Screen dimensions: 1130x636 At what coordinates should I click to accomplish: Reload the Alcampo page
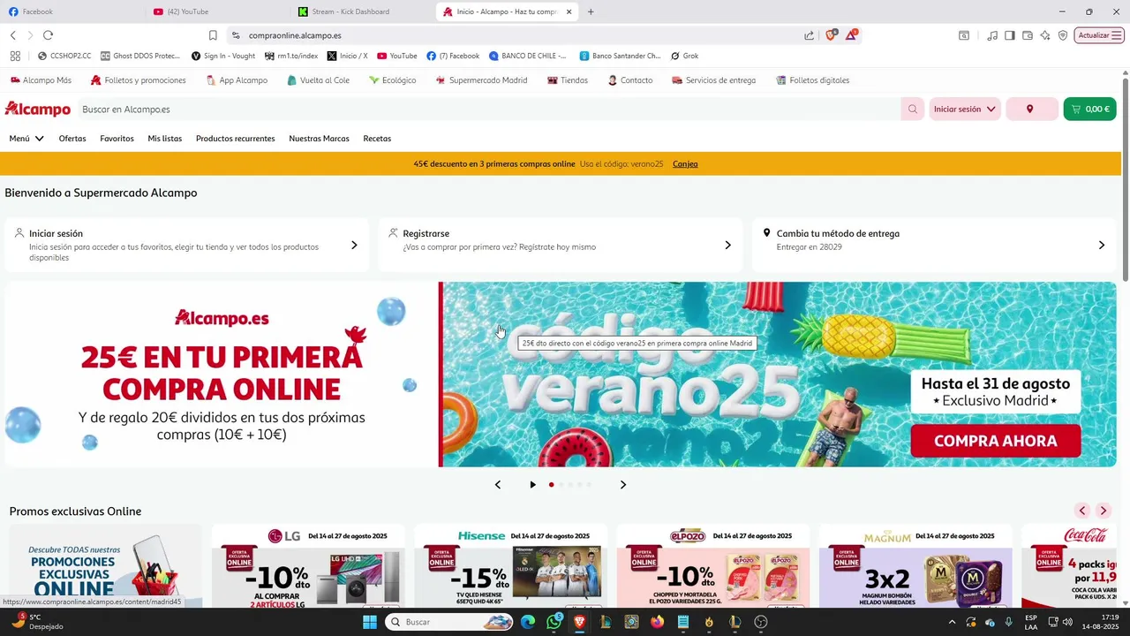pyautogui.click(x=48, y=35)
